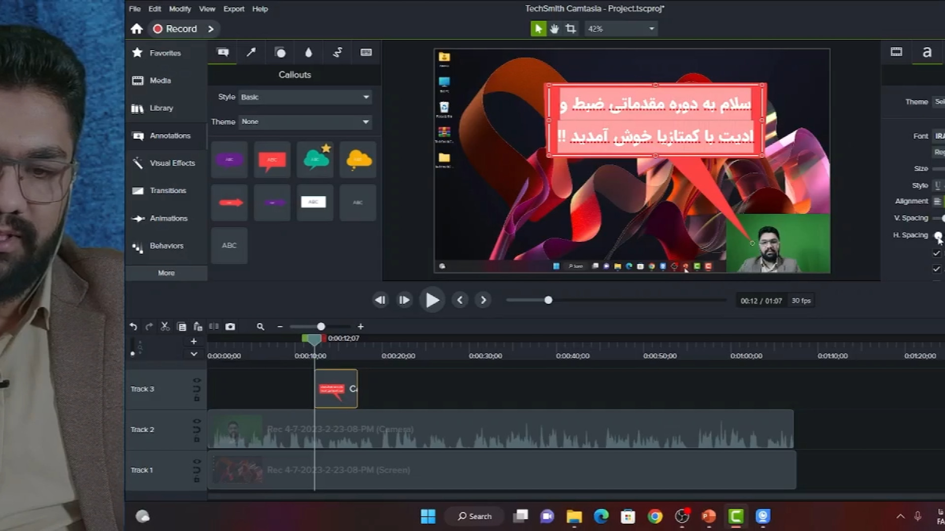The image size is (945, 531).
Task: Expand the Theme dropdown set to None
Action: 305,121
